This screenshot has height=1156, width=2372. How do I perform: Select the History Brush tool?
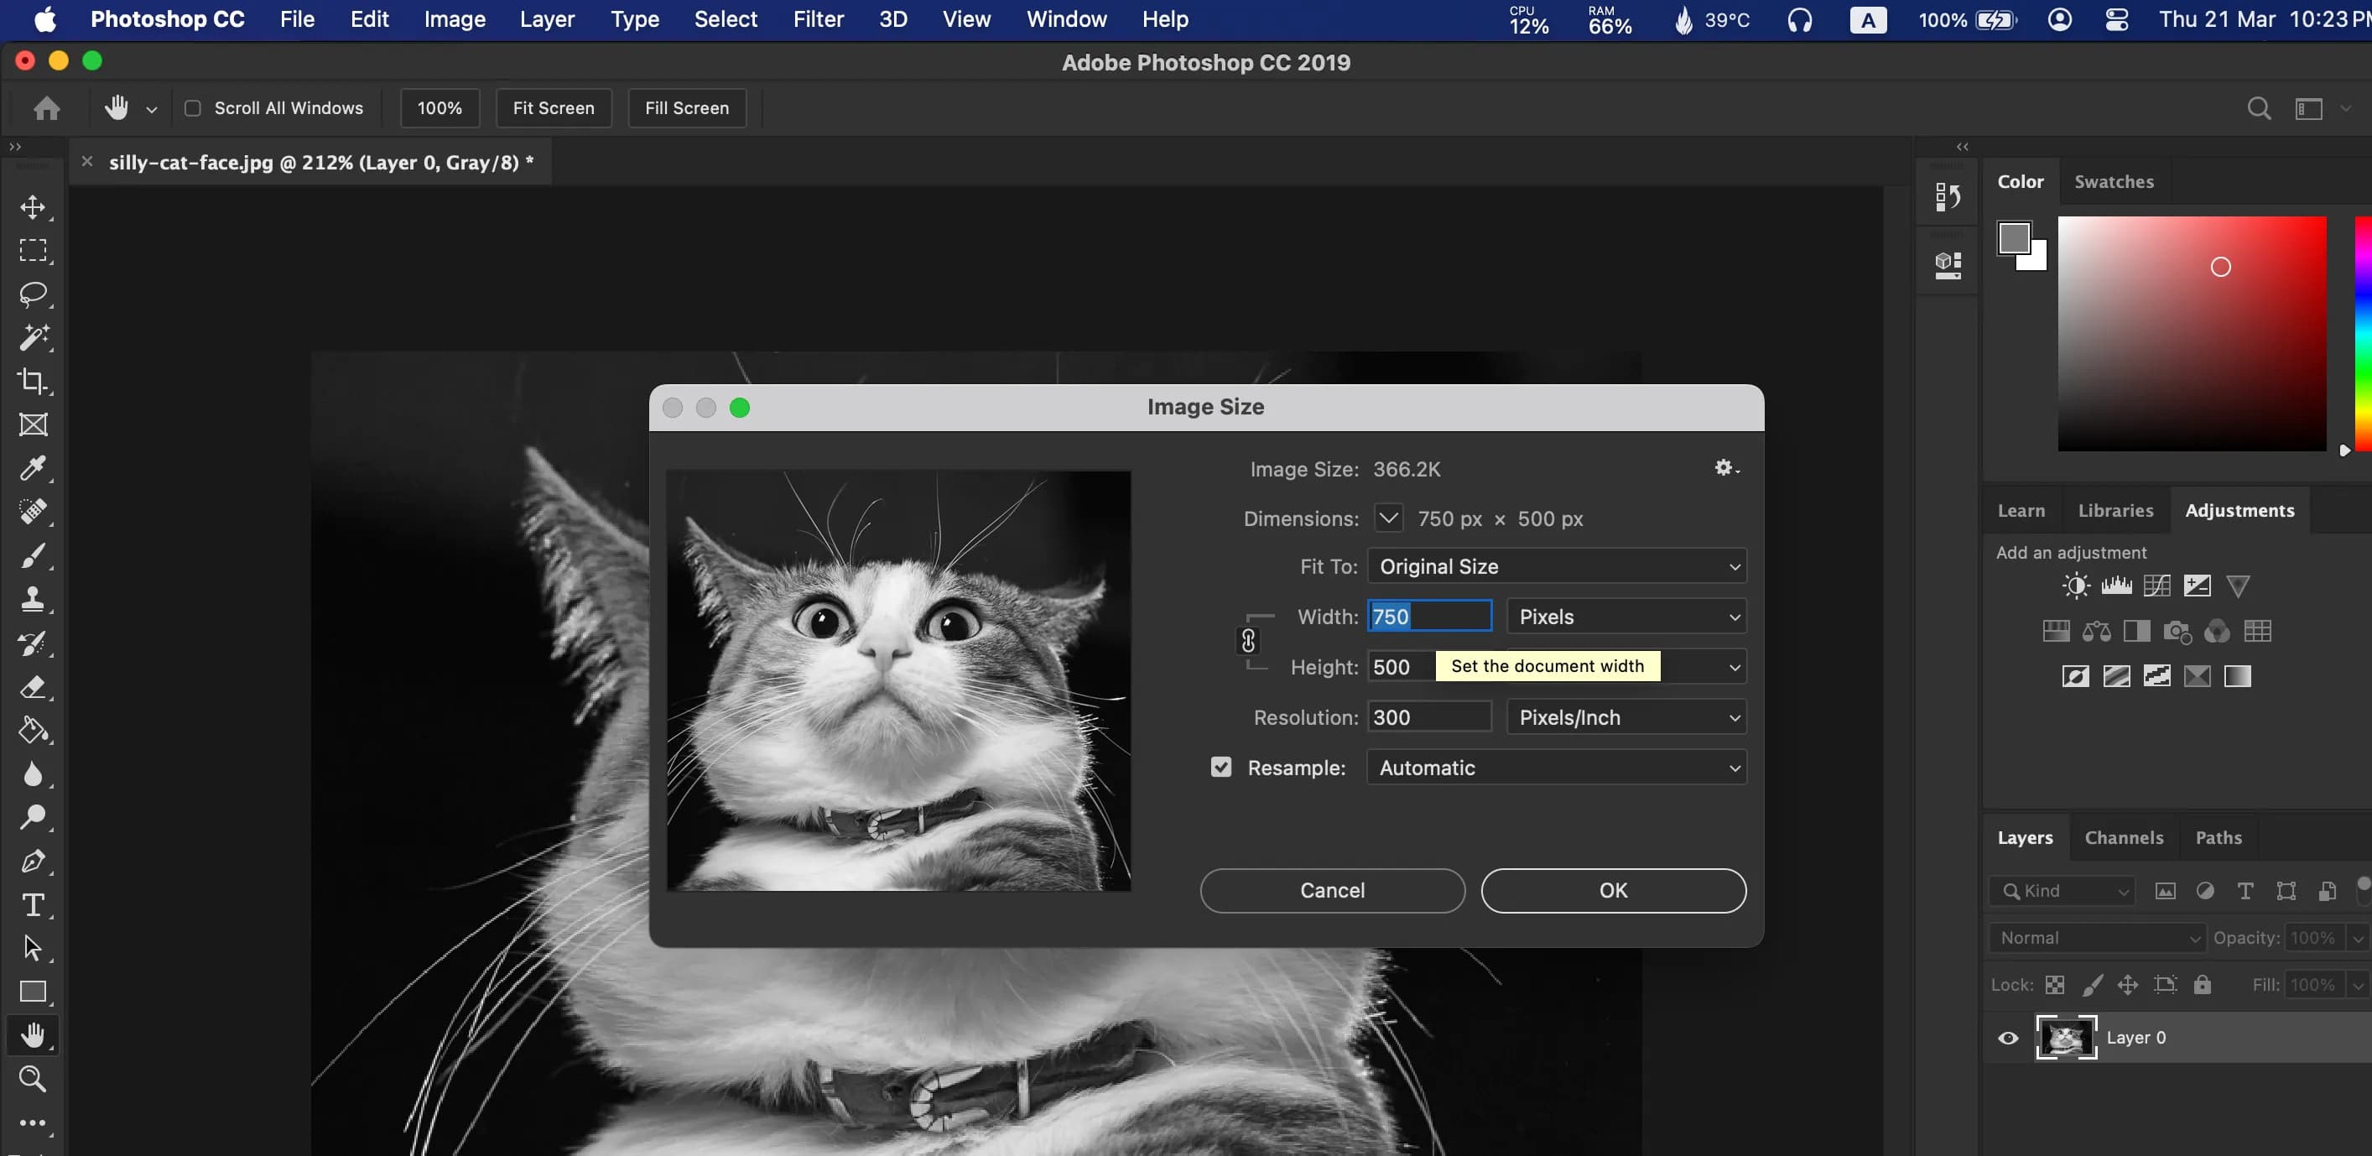point(34,643)
